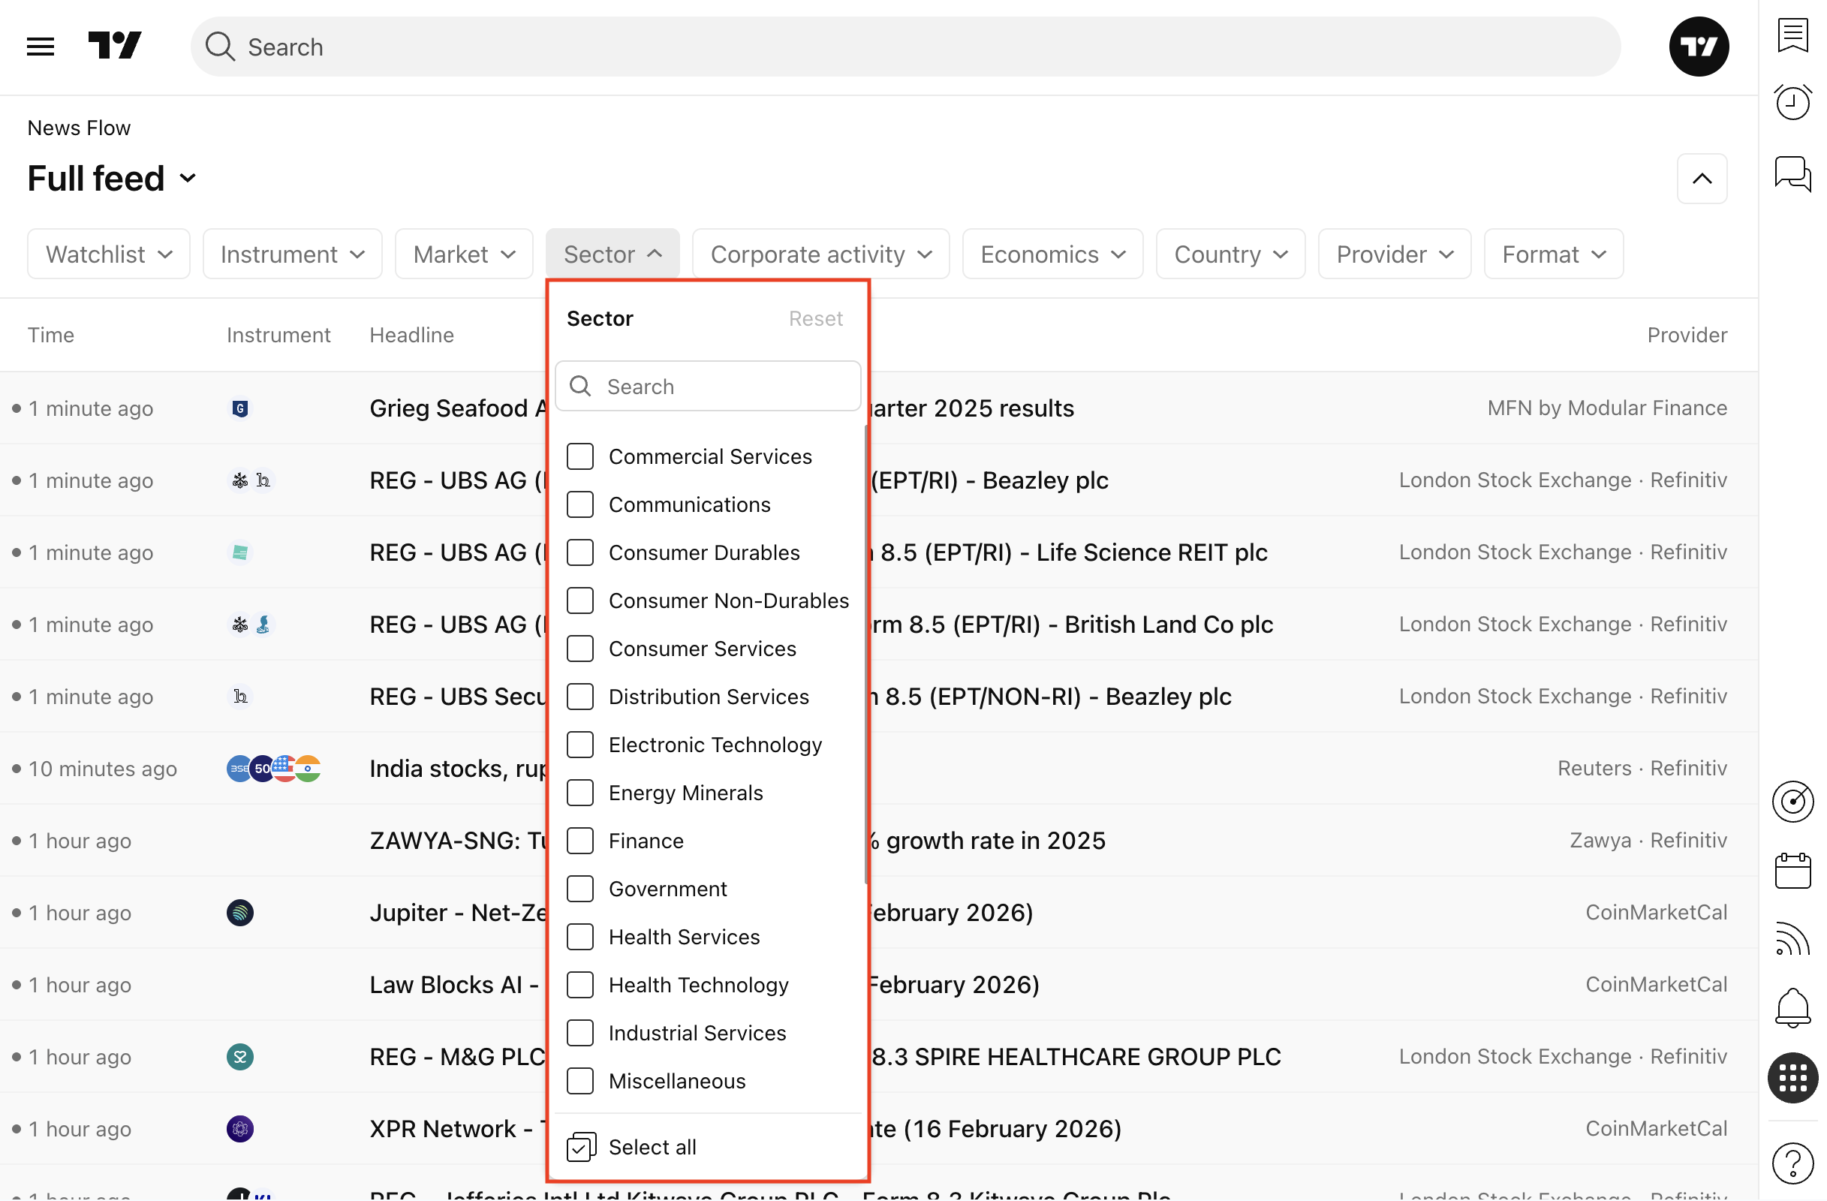Tick the Select all checkbox
1827x1201 pixels.
click(x=580, y=1147)
